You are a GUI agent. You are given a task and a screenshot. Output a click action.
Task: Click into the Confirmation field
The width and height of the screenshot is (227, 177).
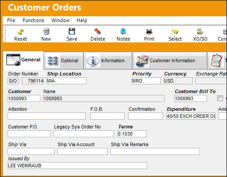point(145,116)
